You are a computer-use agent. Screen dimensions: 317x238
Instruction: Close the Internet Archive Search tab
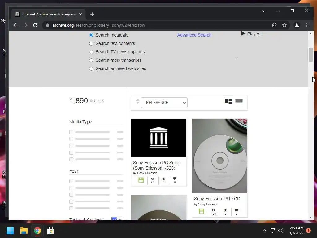point(80,14)
